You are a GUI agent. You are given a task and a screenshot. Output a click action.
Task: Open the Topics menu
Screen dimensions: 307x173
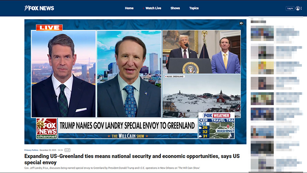tap(194, 8)
